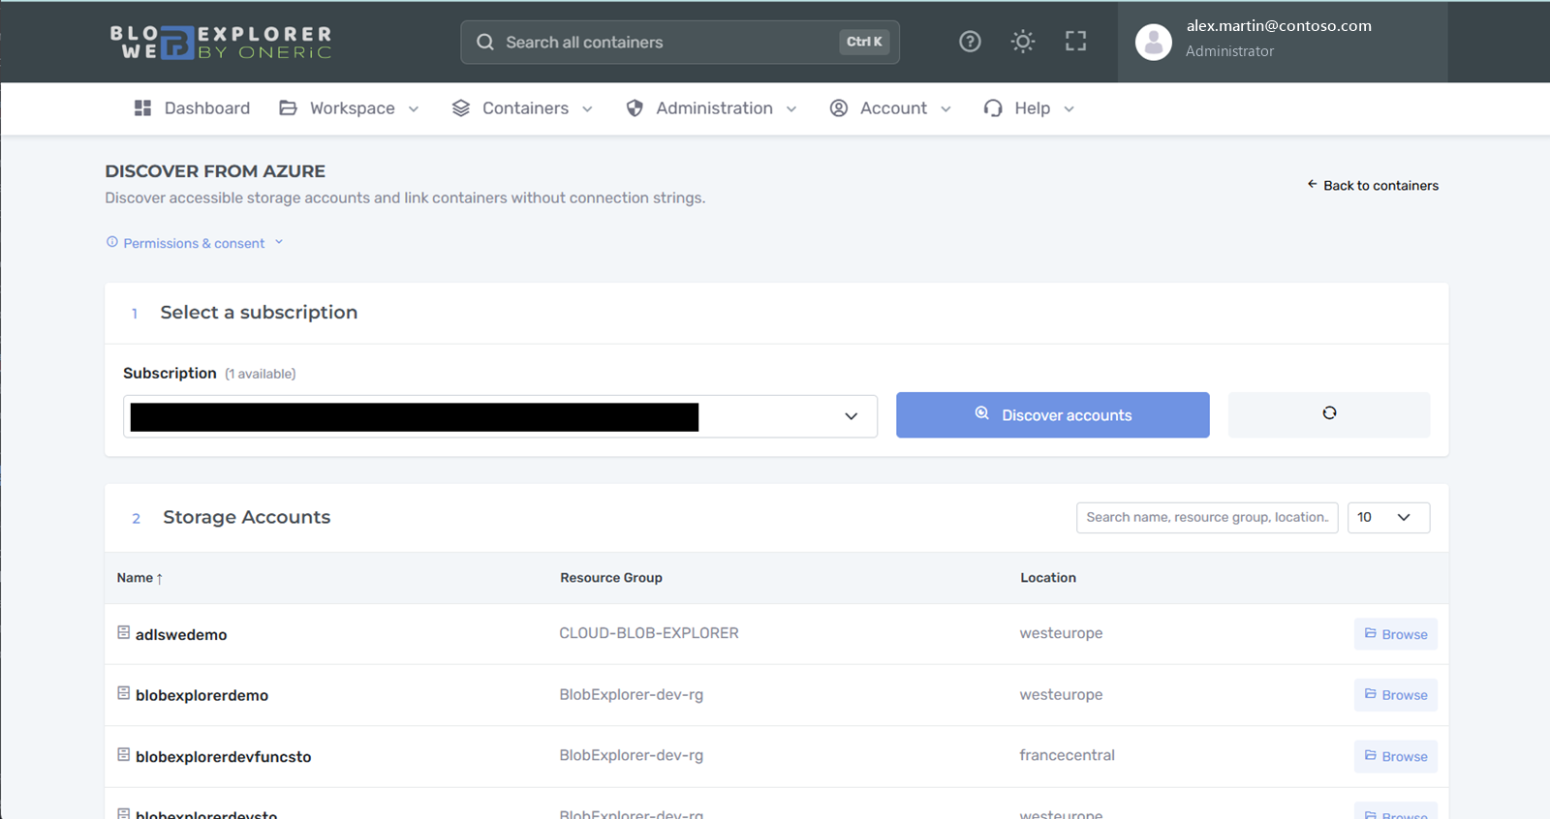
Task: Toggle the light/dark theme sun icon
Action: click(x=1023, y=42)
